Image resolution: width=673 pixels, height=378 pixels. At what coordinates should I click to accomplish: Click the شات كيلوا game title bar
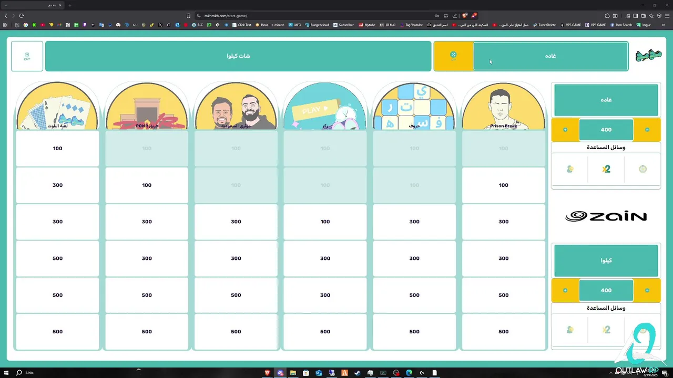(x=238, y=56)
